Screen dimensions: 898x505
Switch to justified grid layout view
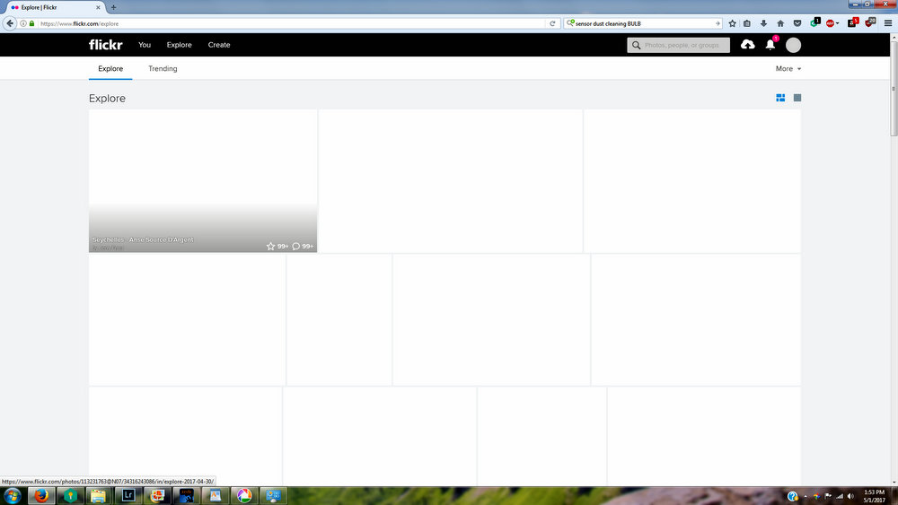click(x=780, y=98)
